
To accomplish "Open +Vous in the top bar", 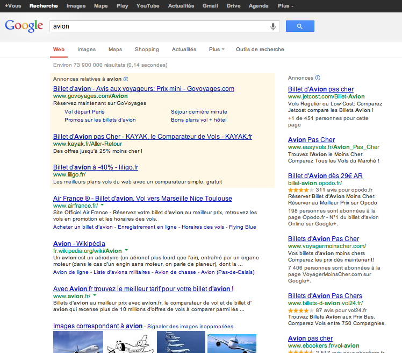I will (13, 5).
